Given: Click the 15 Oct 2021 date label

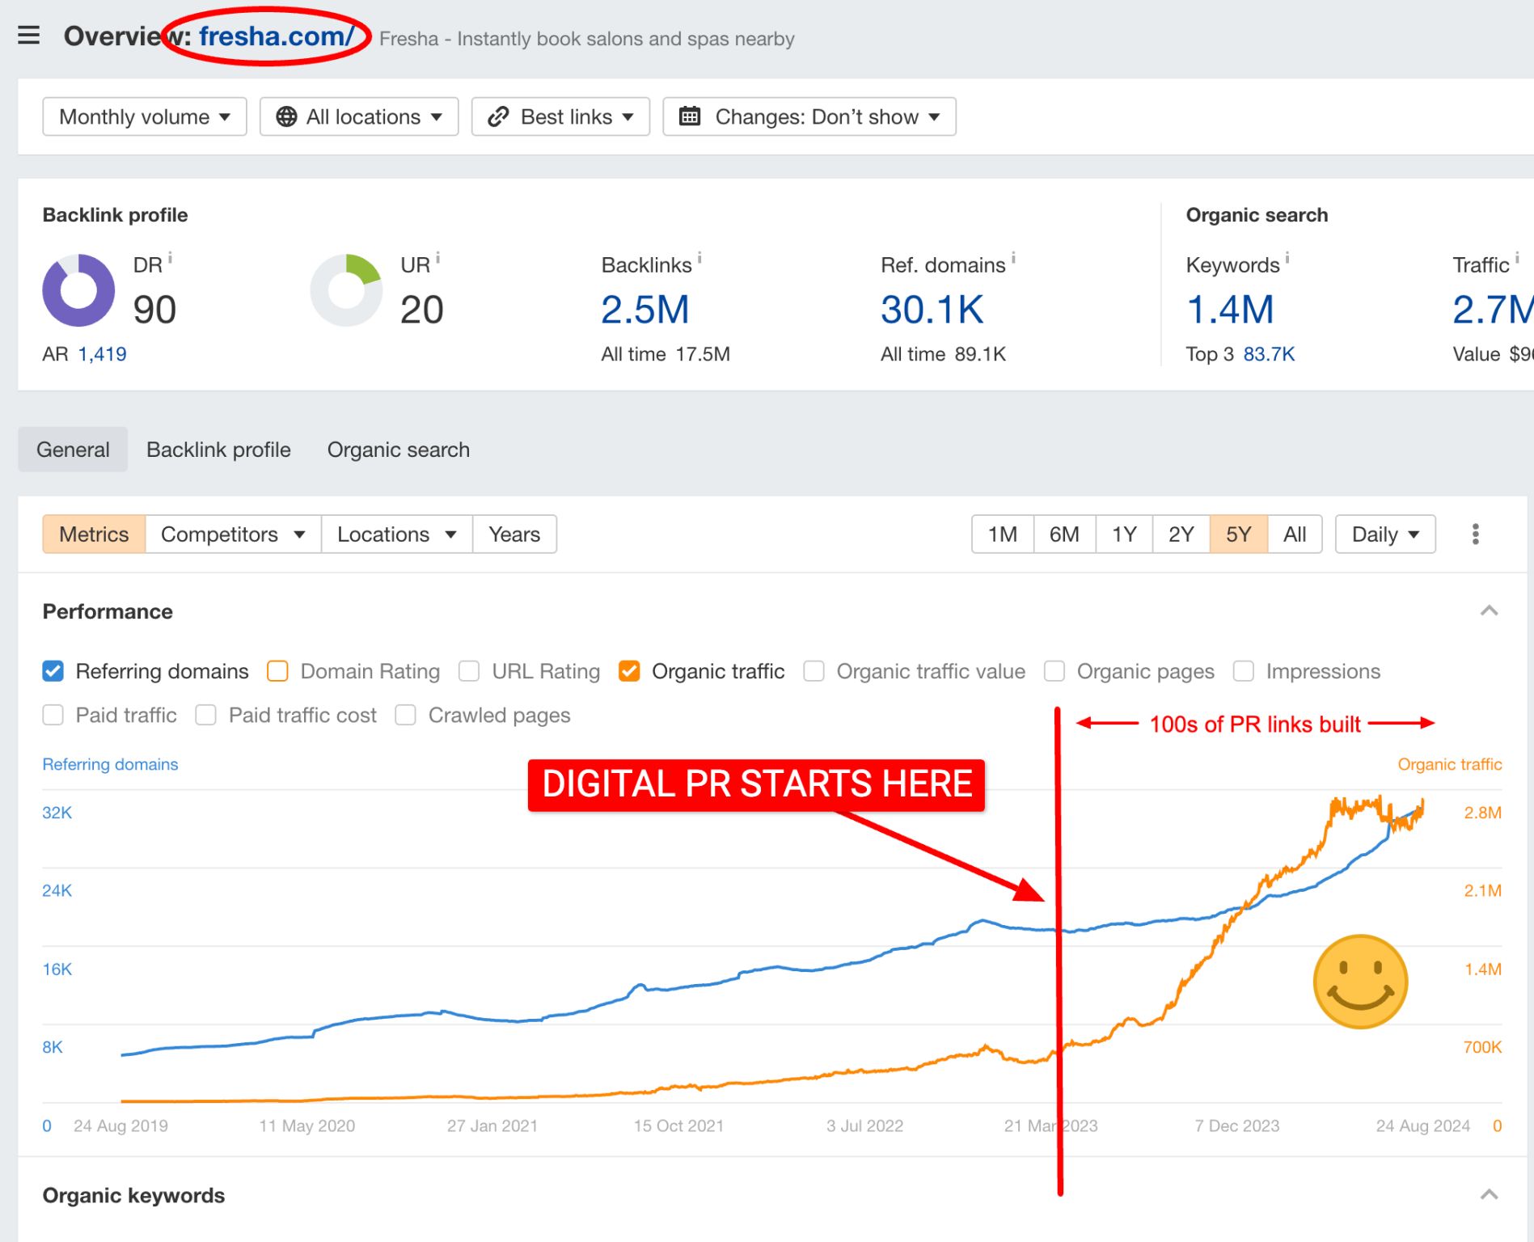Looking at the screenshot, I should pyautogui.click(x=678, y=1126).
